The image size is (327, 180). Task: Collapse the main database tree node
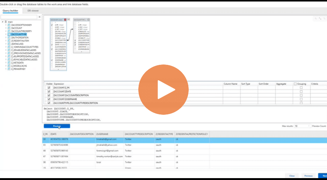point(2,22)
